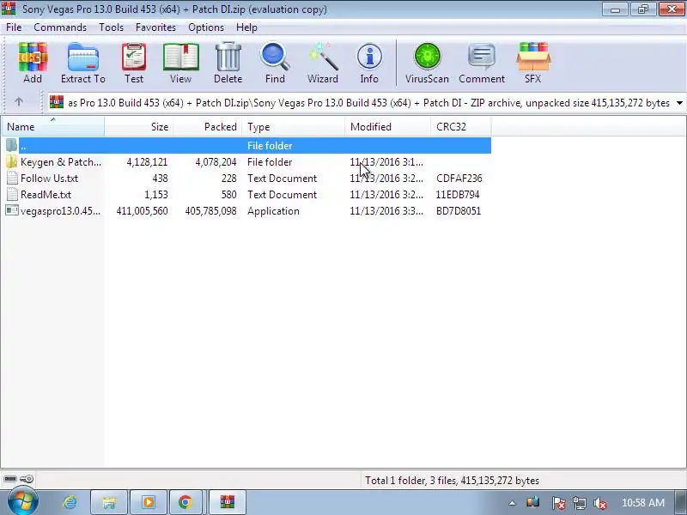Open the File menu
687x515 pixels.
click(x=14, y=27)
